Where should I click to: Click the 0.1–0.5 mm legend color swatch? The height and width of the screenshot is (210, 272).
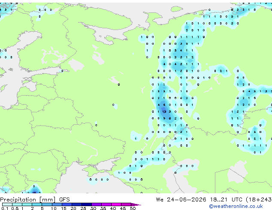[x=7, y=204]
